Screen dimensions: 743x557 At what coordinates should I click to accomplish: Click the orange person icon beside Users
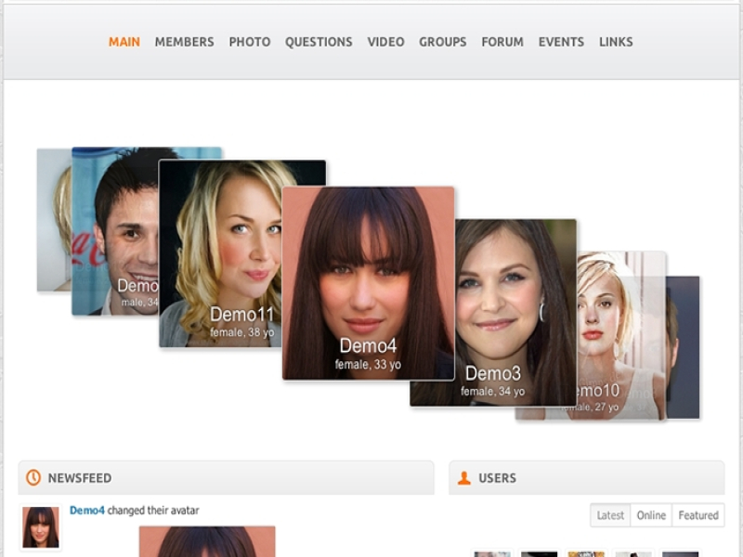(464, 478)
